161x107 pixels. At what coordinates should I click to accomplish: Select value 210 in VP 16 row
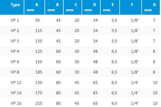coord(39,103)
